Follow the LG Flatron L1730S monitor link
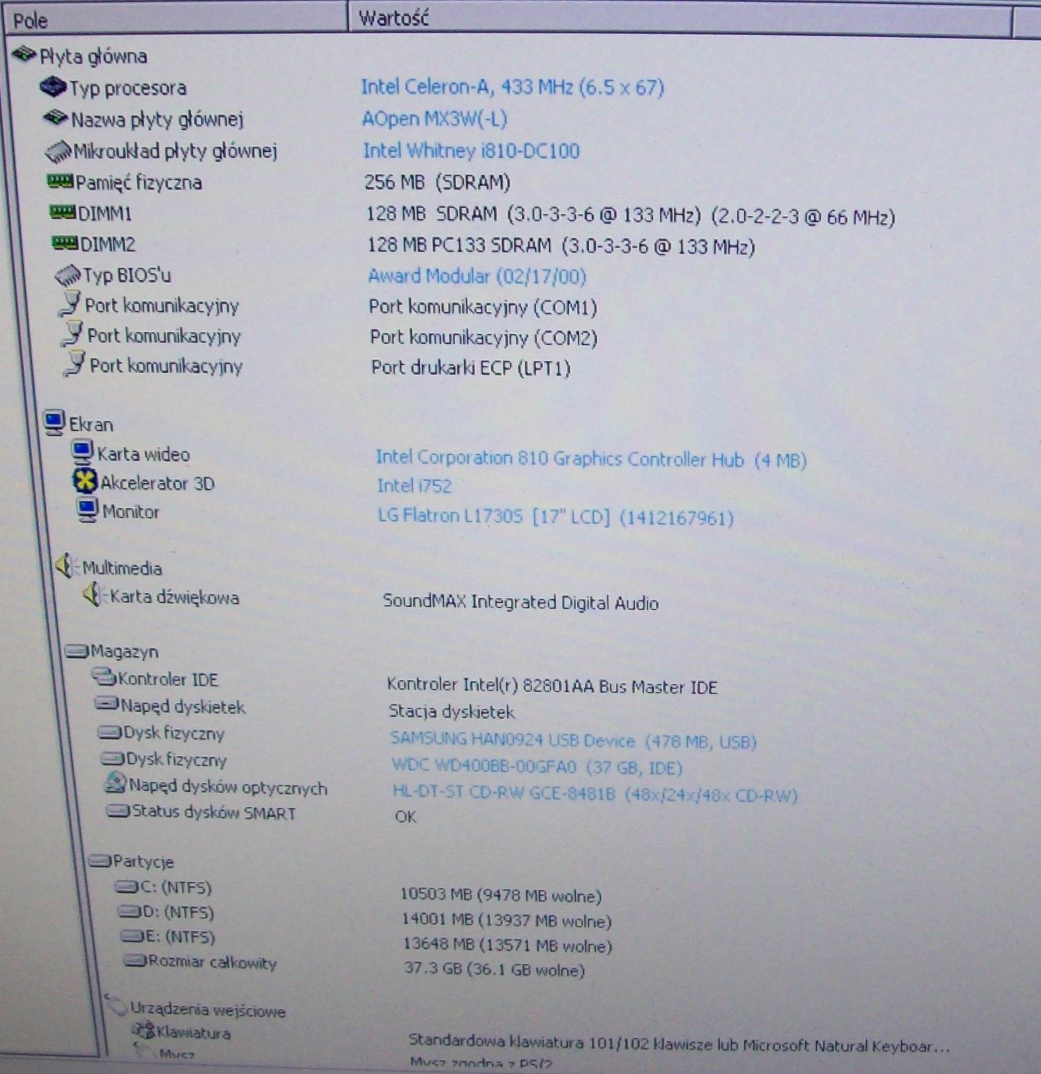Viewport: 1041px width, 1074px height. pos(556,515)
